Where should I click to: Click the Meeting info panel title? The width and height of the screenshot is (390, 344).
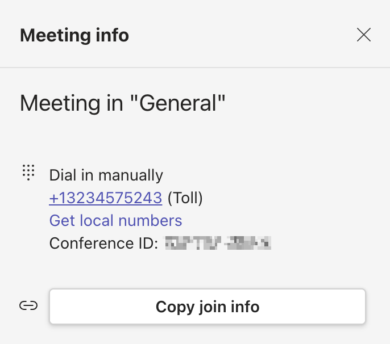coord(74,36)
